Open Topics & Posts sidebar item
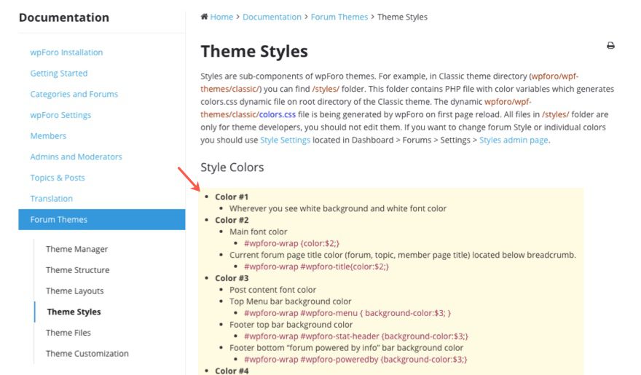The image size is (641, 375). pyautogui.click(x=58, y=177)
